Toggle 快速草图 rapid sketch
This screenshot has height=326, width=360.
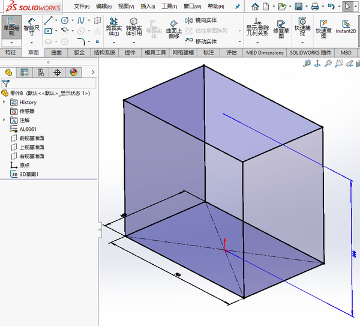coord(323,29)
